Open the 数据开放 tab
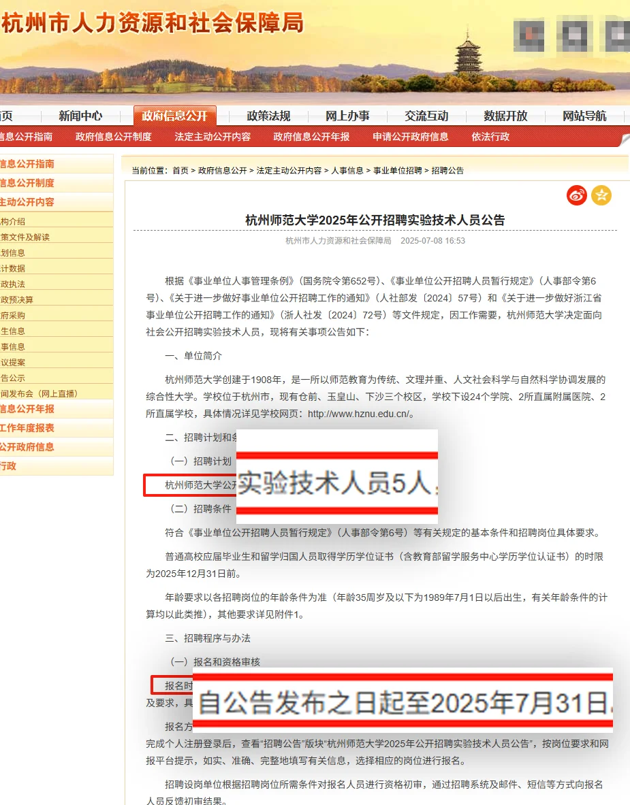The height and width of the screenshot is (805, 630). (x=505, y=116)
